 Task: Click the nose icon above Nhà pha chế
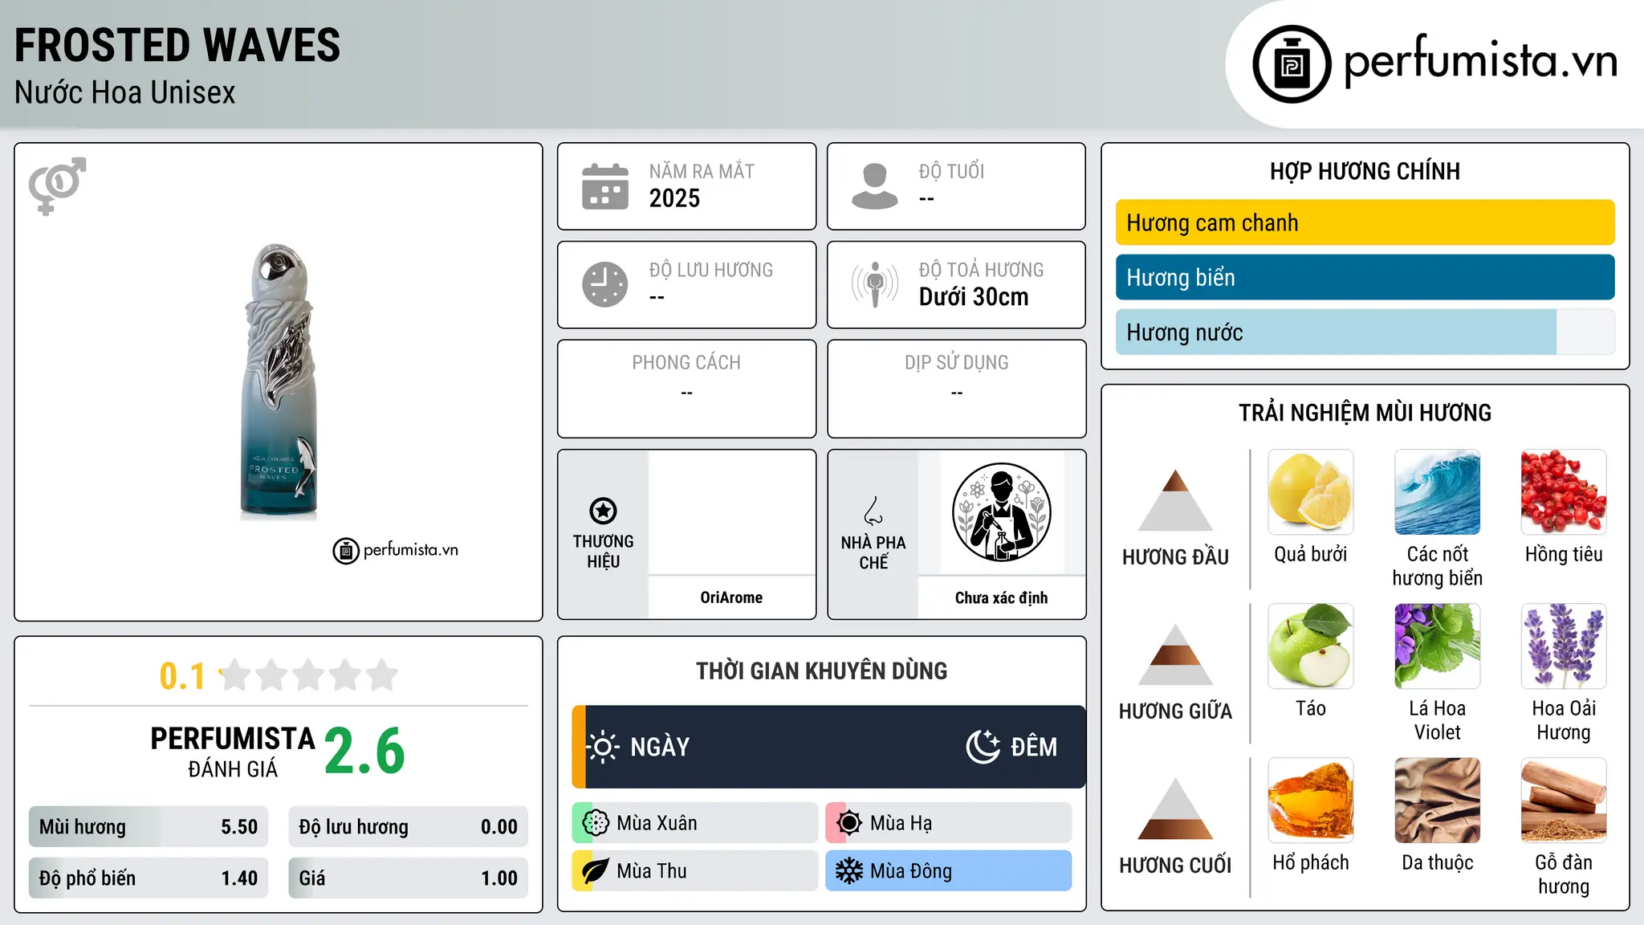pyautogui.click(x=873, y=511)
